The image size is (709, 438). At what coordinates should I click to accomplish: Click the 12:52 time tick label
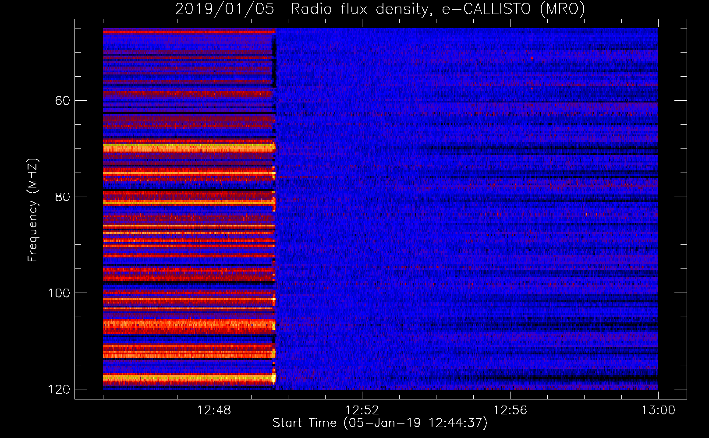(362, 410)
